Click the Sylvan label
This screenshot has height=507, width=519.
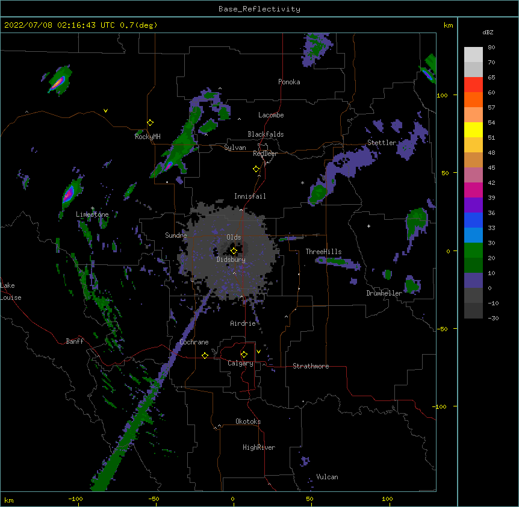[235, 148]
